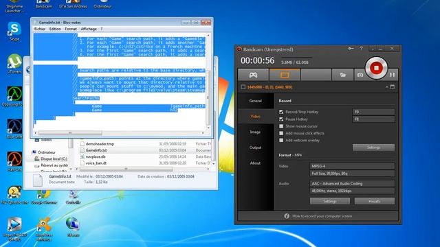Click Bandicam fullscreen target window icon

pos(393,87)
